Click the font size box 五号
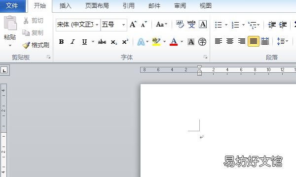 [111, 25]
